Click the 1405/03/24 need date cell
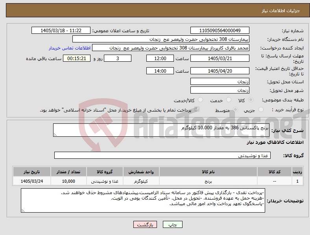This screenshot has width=310, height=235. 31,181
